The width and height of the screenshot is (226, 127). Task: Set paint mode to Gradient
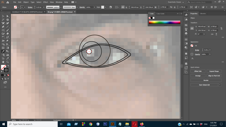(5, 75)
